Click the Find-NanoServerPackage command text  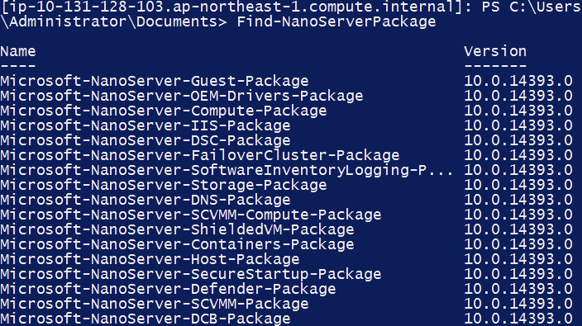click(x=336, y=21)
